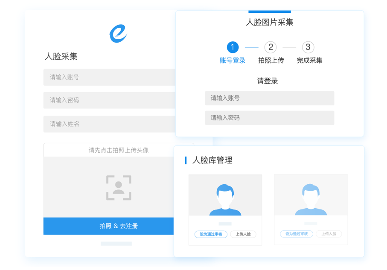Viewport: 387px width, 270px height.
Task: Focus the 请输入姓名 input field
Action: (x=110, y=124)
